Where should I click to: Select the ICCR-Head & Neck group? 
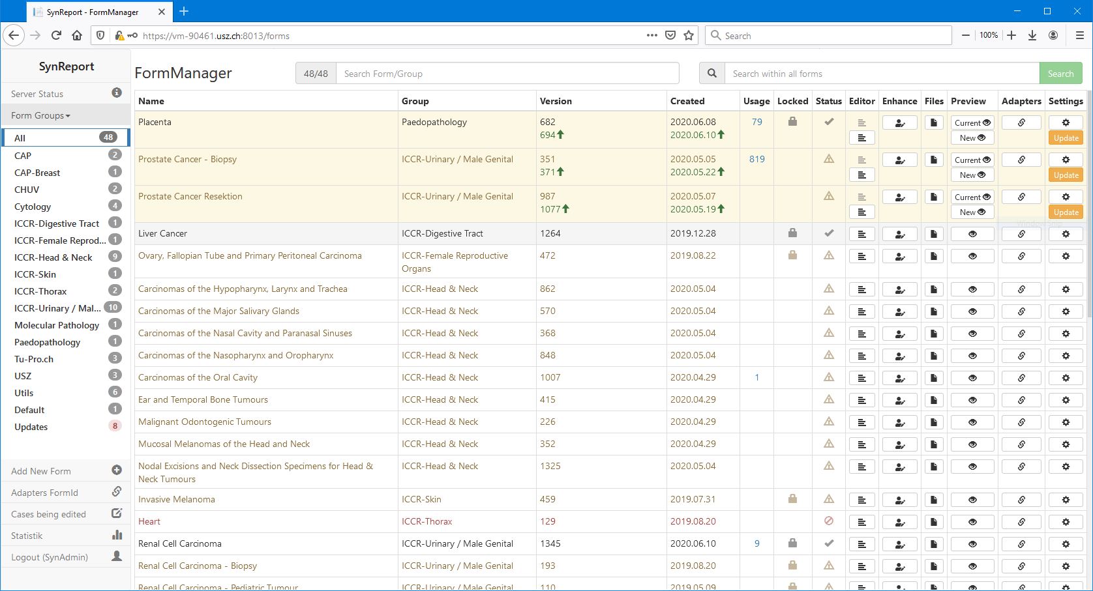(53, 257)
